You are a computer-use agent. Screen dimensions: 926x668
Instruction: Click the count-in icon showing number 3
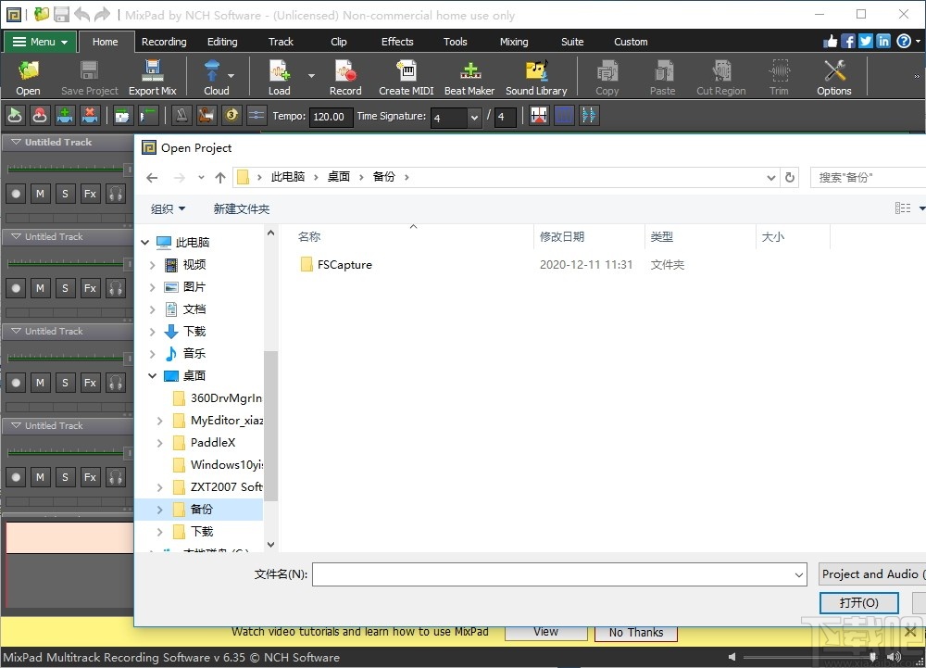click(231, 115)
